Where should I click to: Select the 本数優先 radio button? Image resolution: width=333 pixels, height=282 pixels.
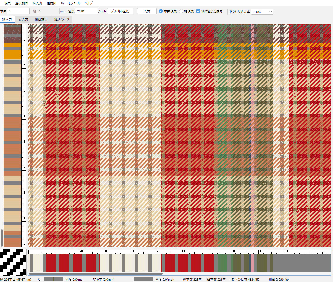pos(161,11)
